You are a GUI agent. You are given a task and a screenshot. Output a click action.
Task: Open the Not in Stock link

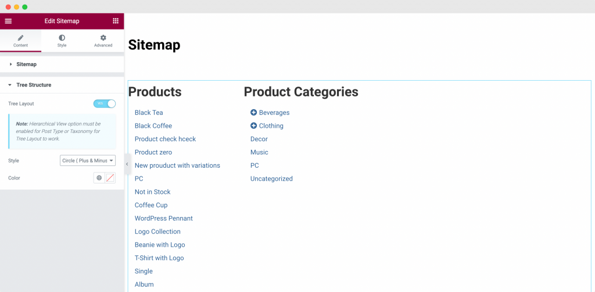[x=153, y=192]
